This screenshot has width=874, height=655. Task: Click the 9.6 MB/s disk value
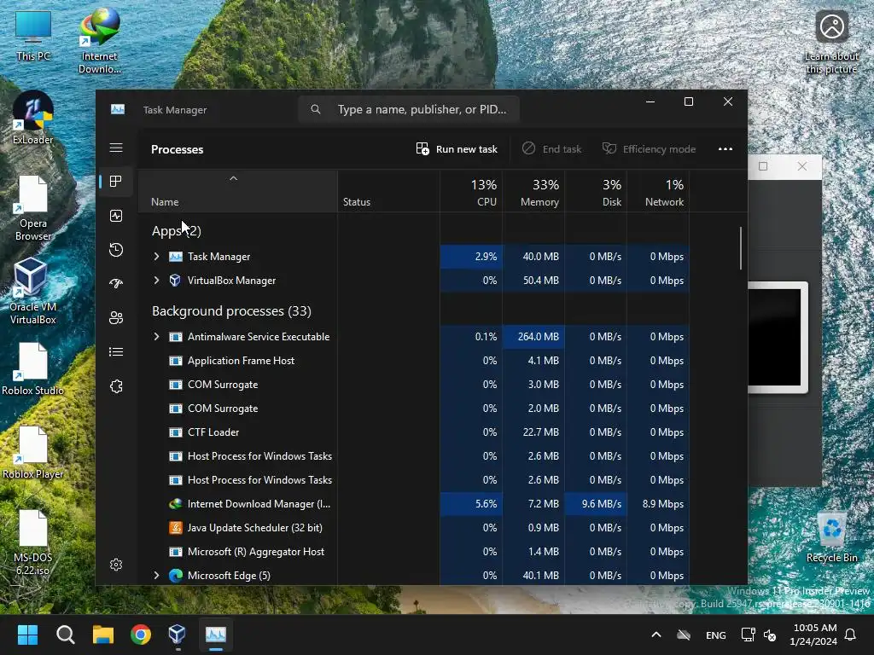[602, 503]
